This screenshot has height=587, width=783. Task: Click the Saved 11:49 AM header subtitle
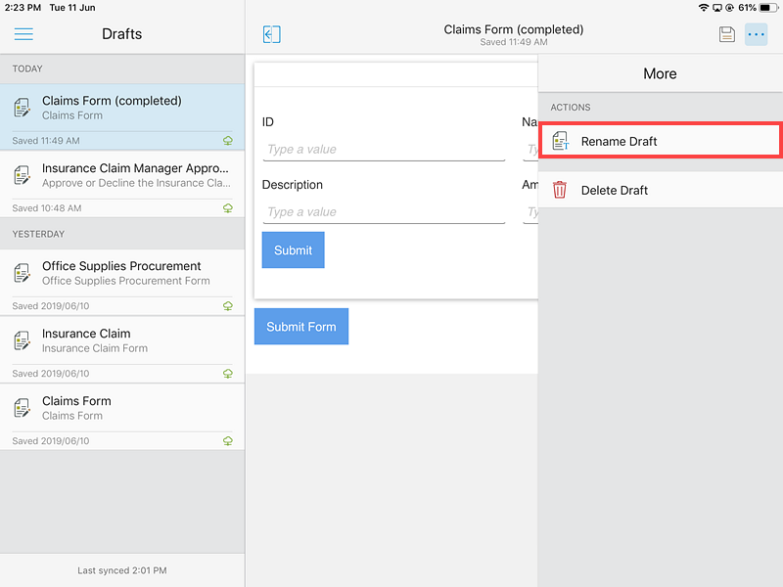pos(513,42)
